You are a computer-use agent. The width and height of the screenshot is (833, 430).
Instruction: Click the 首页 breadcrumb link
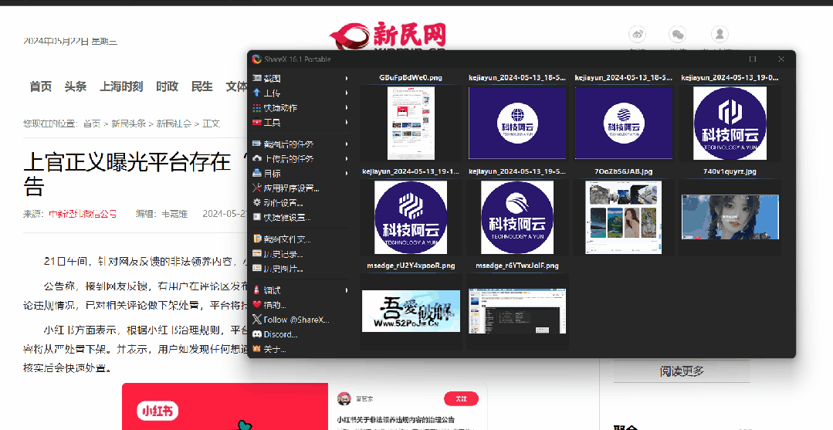point(92,124)
